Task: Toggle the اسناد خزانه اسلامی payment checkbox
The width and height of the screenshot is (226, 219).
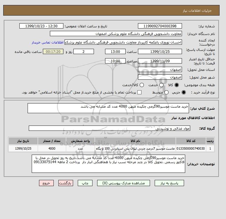Action: 139,92
